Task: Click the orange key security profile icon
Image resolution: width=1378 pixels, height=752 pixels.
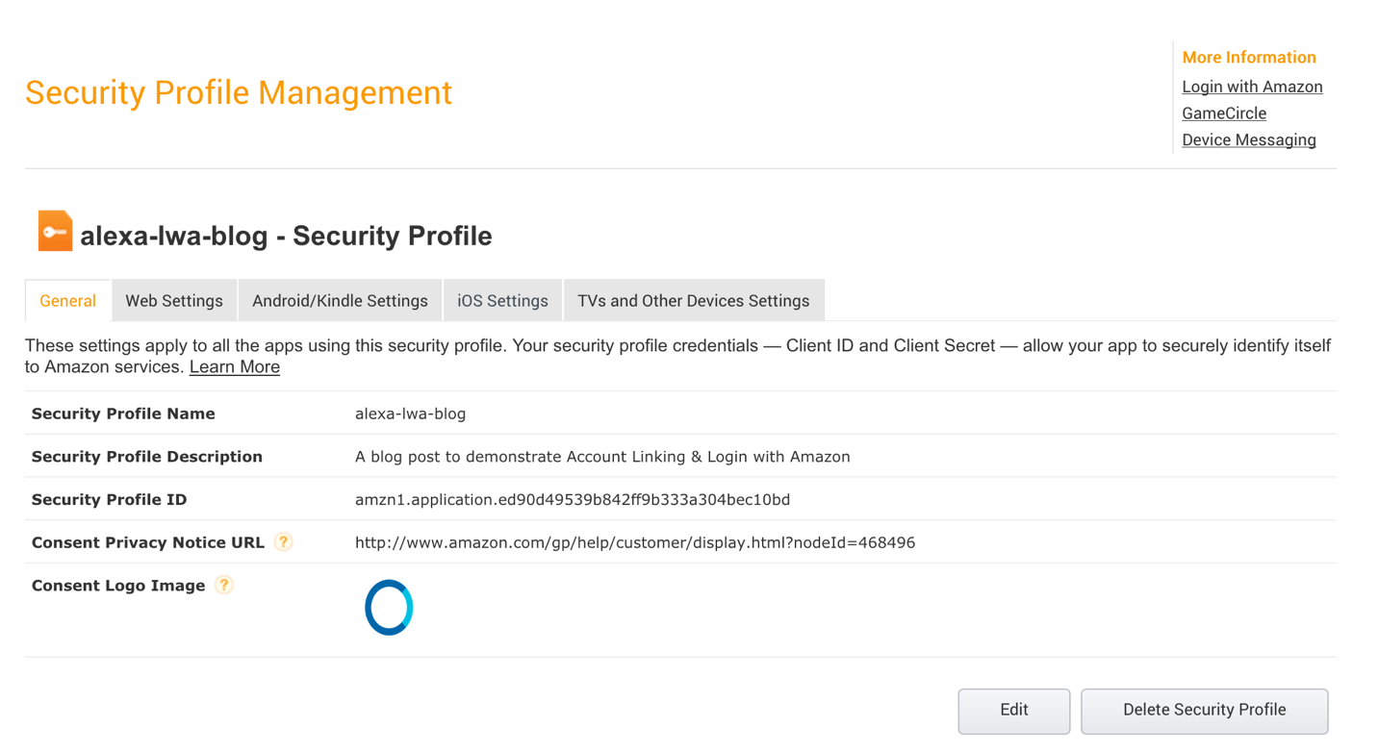Action: coord(55,231)
